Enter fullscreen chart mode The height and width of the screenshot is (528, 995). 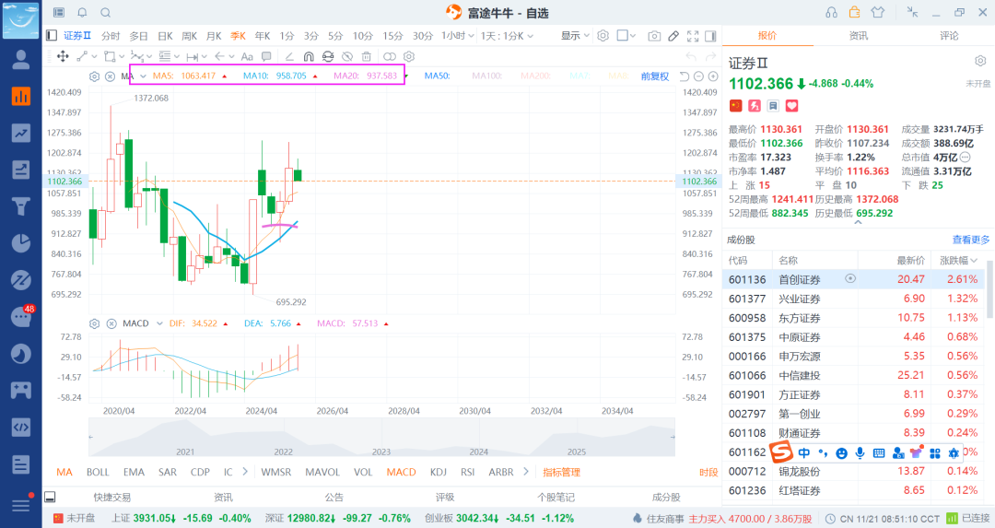(693, 36)
